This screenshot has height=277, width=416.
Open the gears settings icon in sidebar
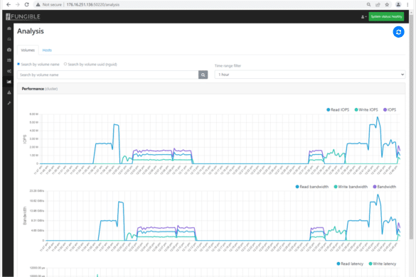click(x=9, y=71)
